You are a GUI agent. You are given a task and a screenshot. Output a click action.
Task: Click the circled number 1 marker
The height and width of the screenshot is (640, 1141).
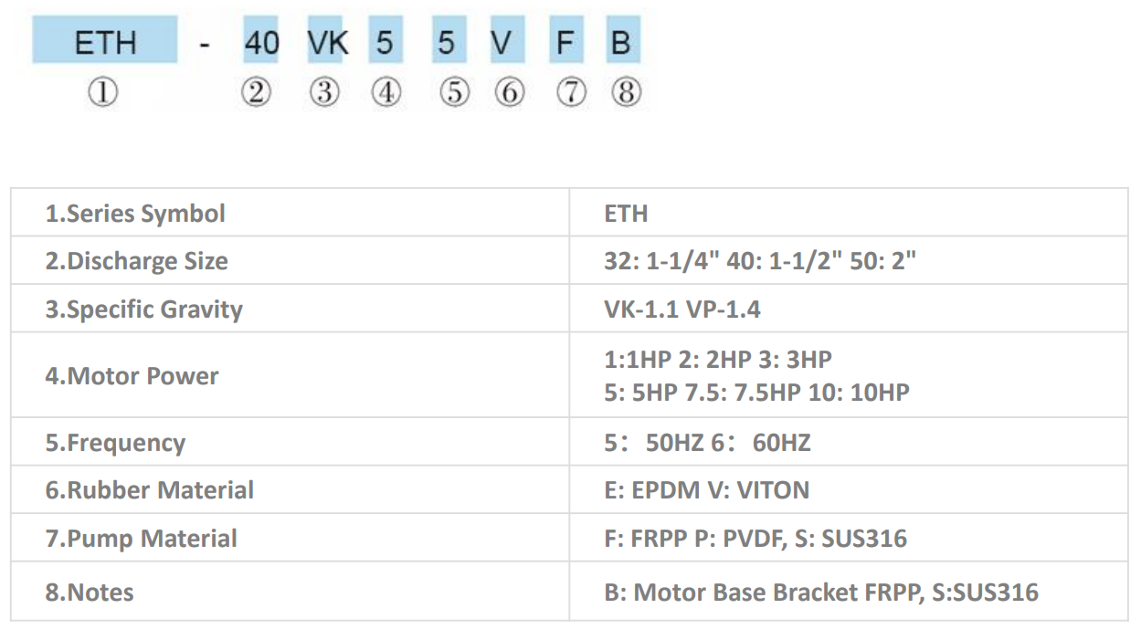tap(103, 93)
